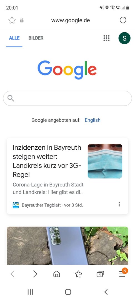
Task: Open the bookmarks list star icon
Action: pyautogui.click(x=78, y=274)
